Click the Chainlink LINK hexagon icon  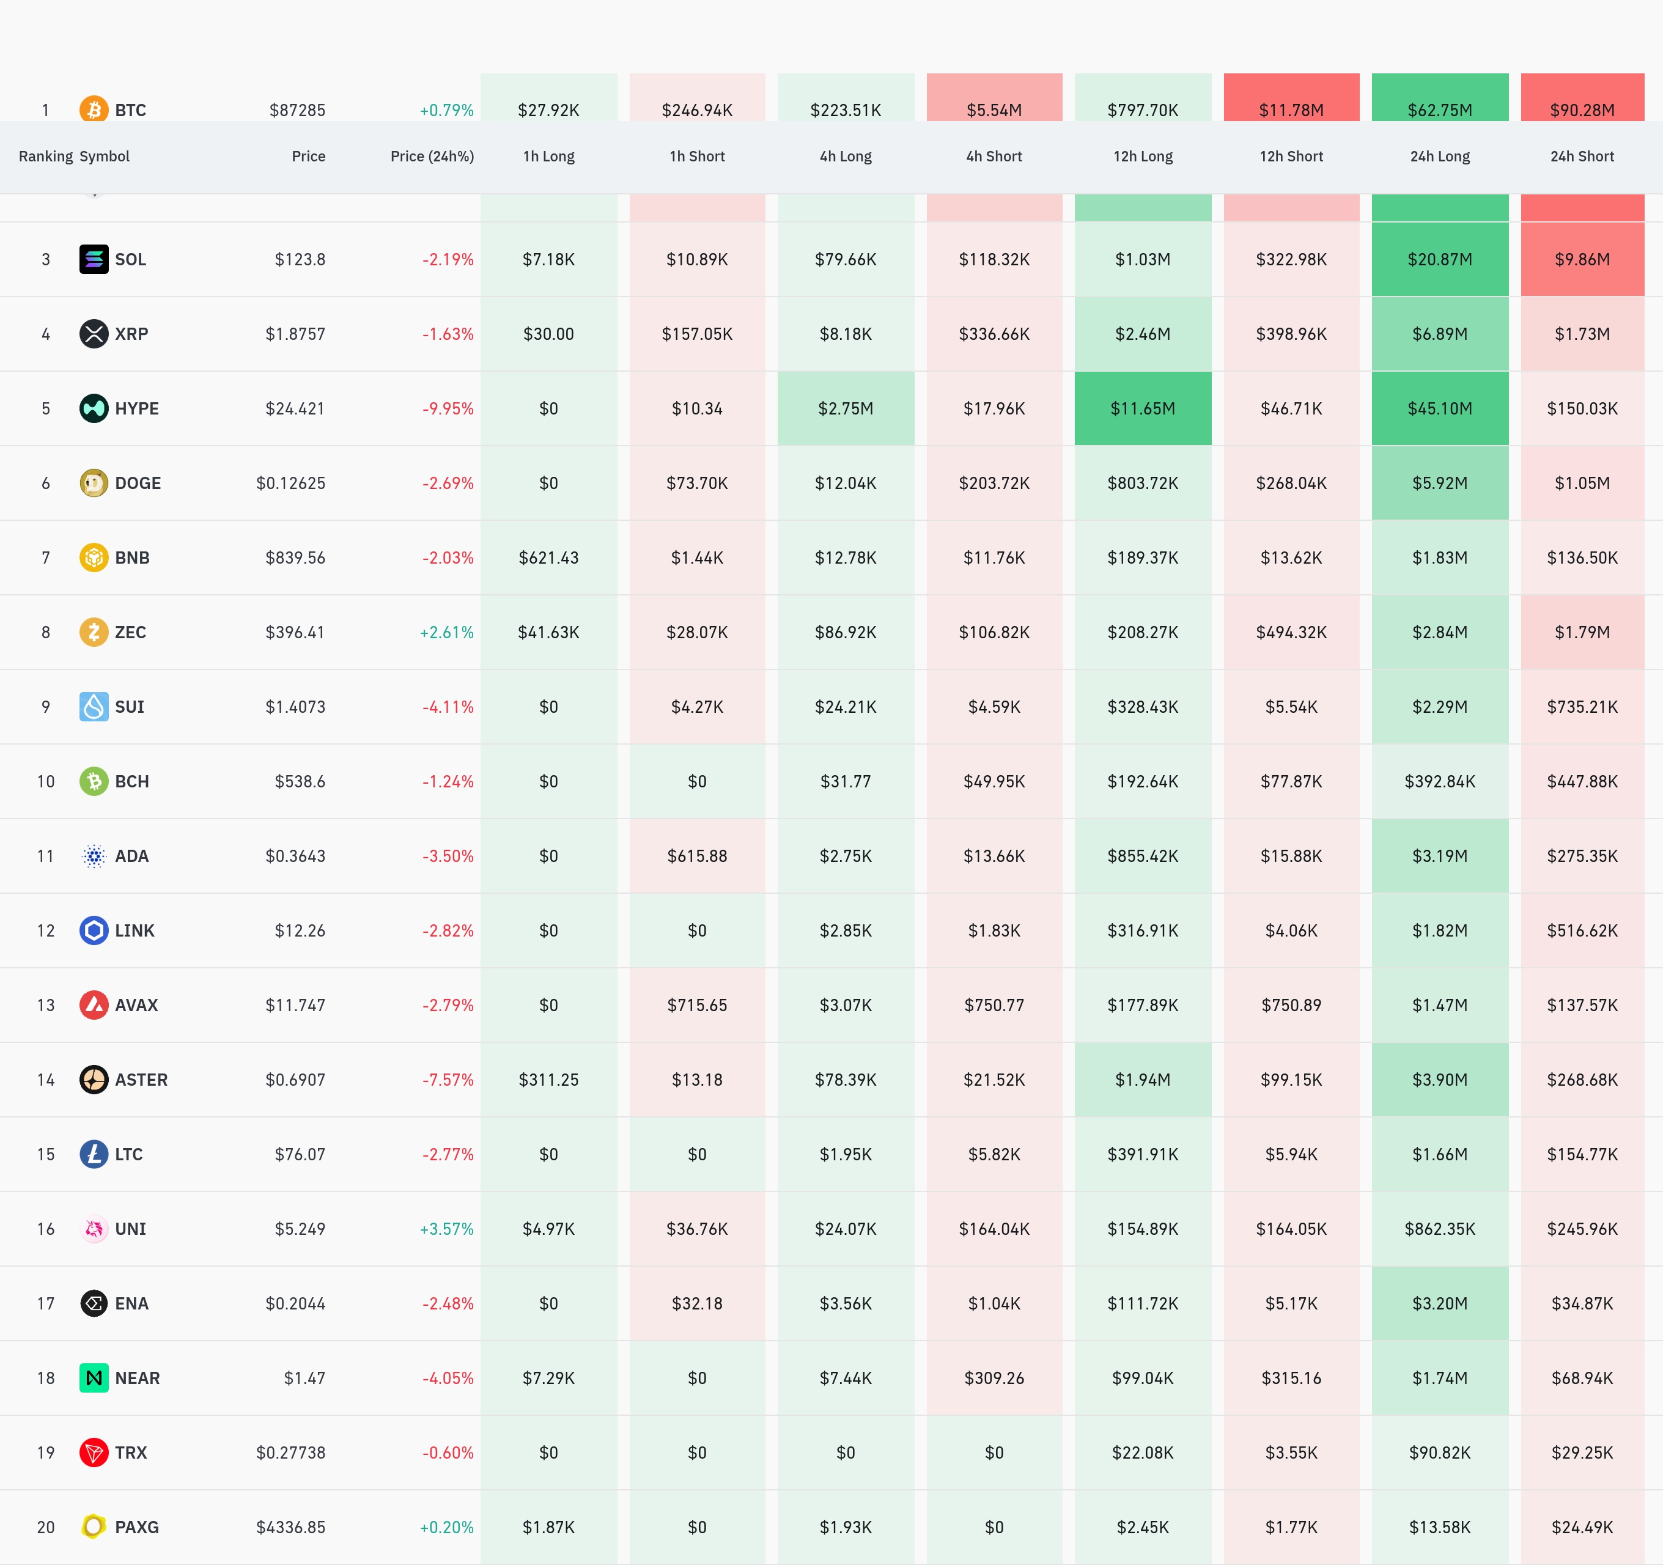[x=94, y=930]
